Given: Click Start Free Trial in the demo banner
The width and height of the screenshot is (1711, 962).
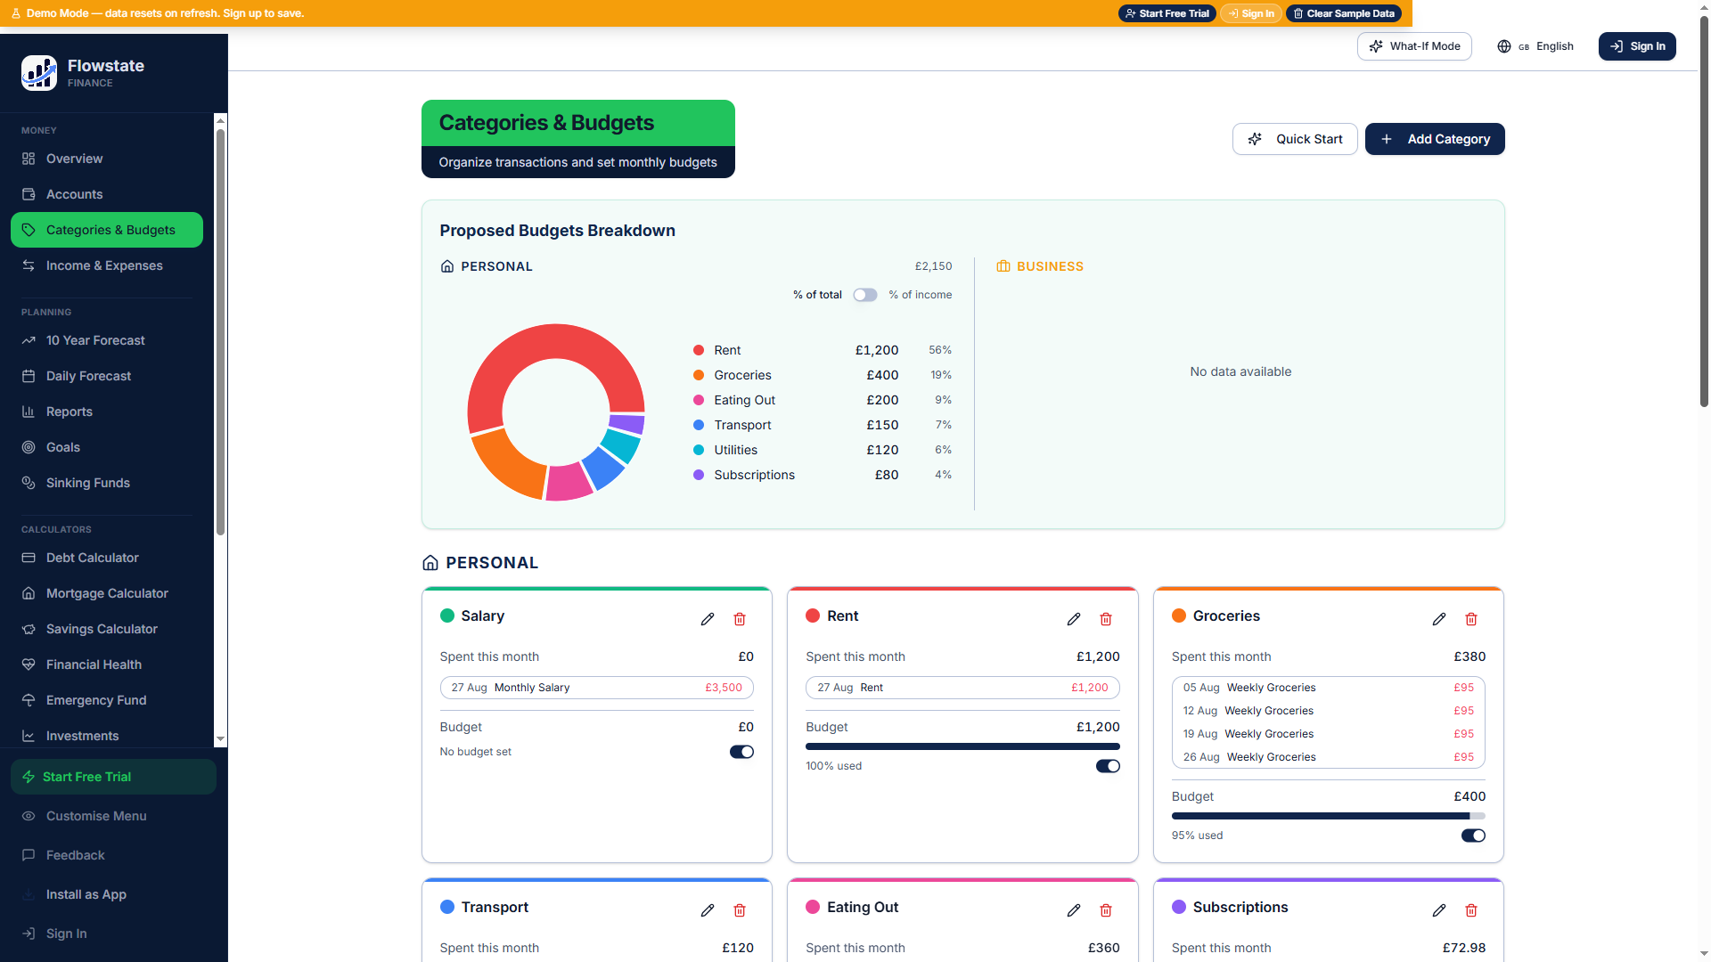Looking at the screenshot, I should point(1167,13).
